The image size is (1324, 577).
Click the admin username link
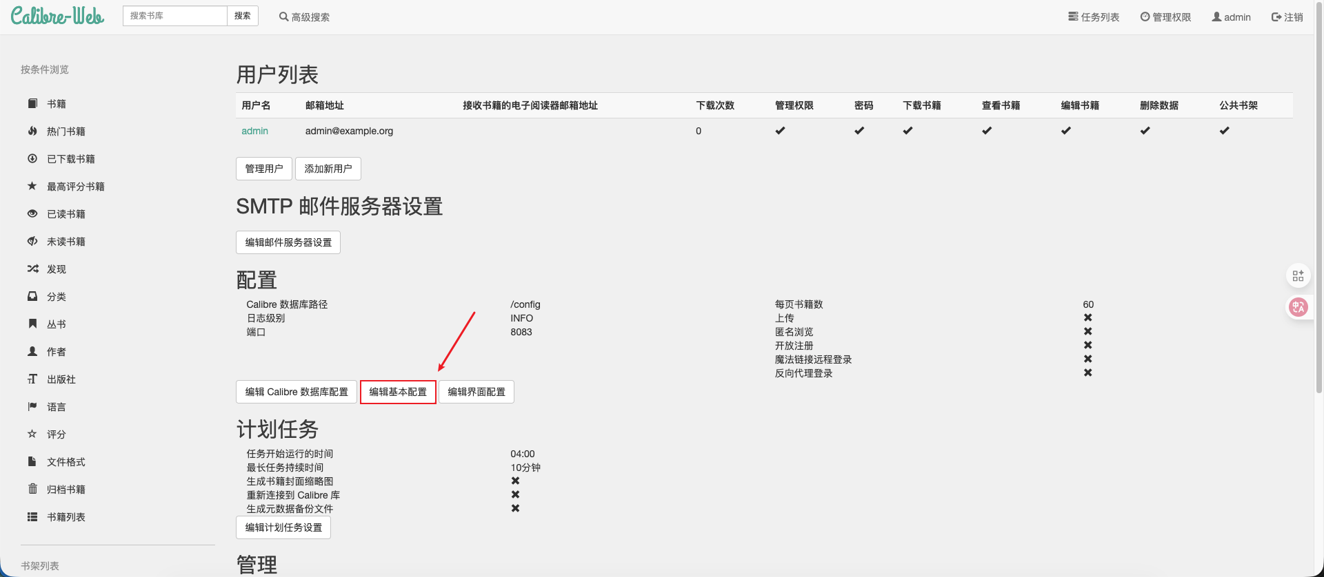[254, 131]
